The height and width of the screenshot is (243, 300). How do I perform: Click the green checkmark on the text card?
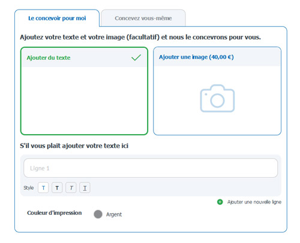coord(136,57)
